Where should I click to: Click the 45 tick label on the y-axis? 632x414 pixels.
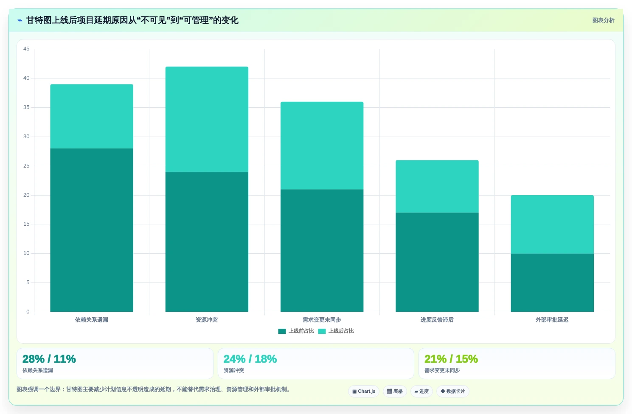tap(26, 49)
